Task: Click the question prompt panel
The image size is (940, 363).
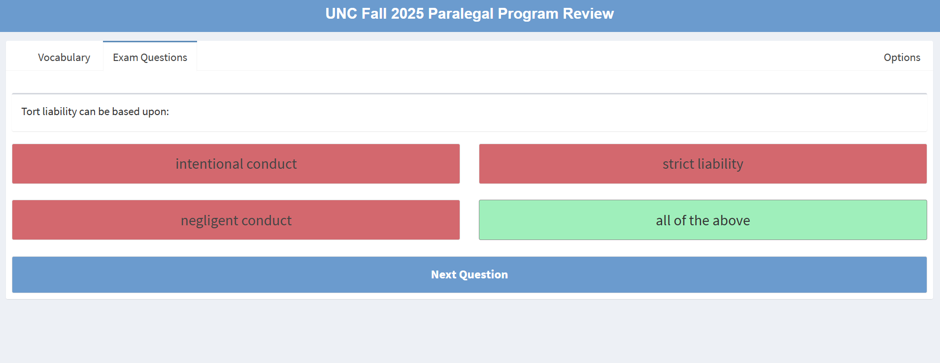Action: click(469, 112)
